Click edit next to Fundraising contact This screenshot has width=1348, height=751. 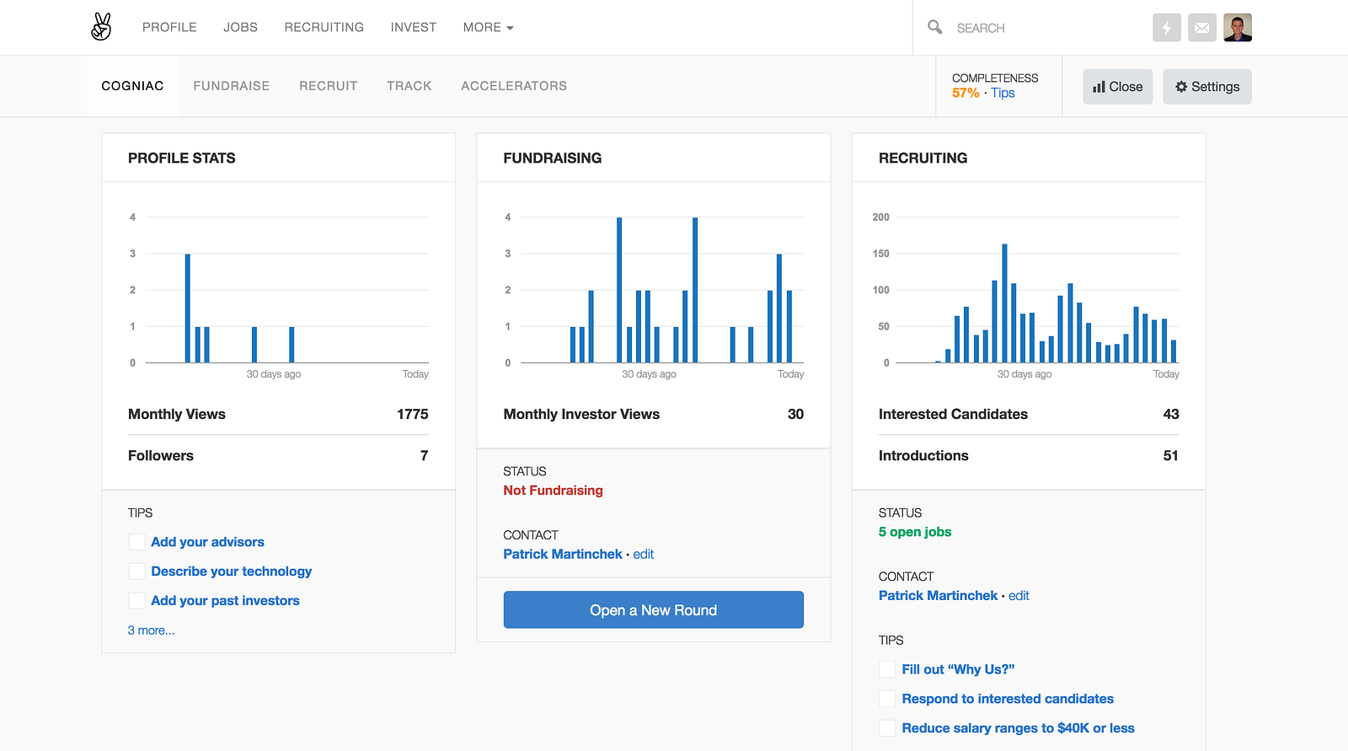[644, 554]
